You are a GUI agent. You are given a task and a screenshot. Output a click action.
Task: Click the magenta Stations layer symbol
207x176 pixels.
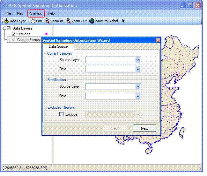(46, 34)
